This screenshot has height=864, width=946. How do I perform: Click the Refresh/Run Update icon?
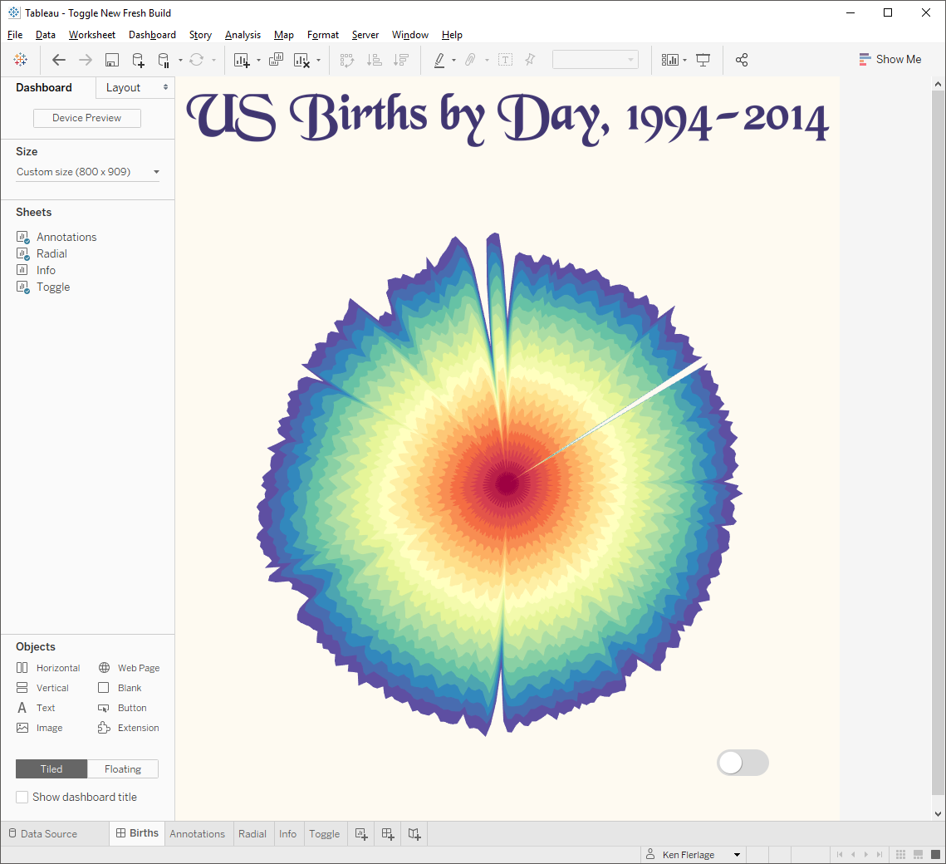pyautogui.click(x=196, y=59)
